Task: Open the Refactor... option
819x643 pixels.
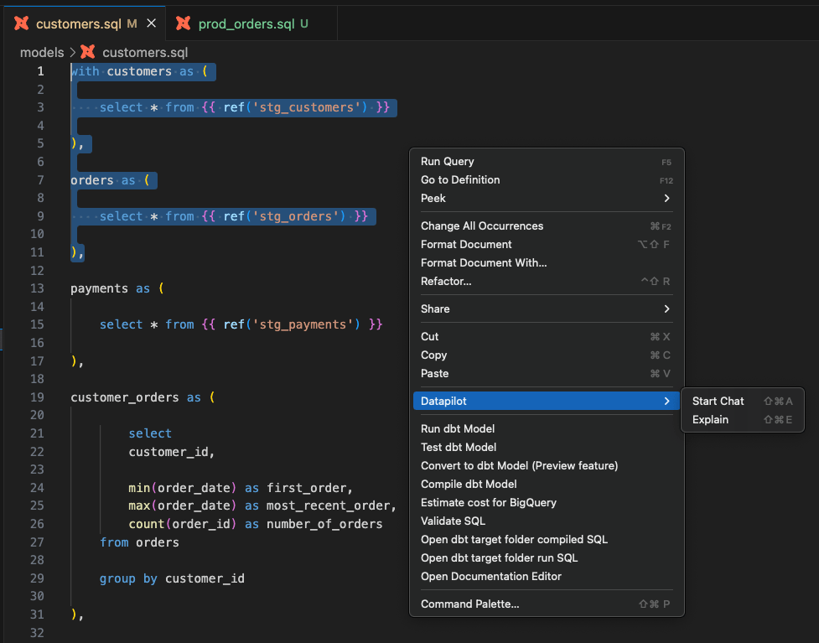Action: coord(547,281)
